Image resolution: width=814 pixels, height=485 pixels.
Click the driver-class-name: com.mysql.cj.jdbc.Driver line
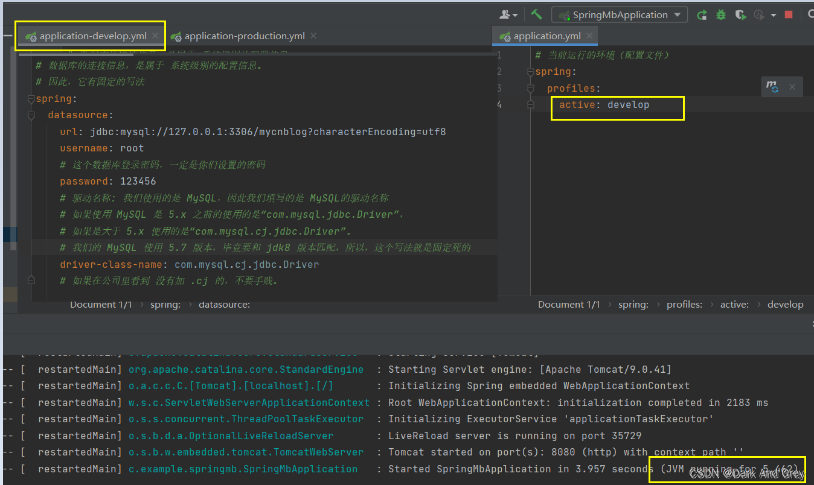(x=190, y=264)
